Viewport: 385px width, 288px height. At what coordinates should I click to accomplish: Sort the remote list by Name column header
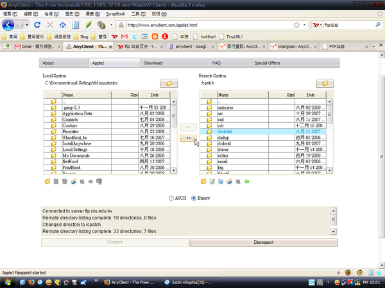tap(243, 95)
